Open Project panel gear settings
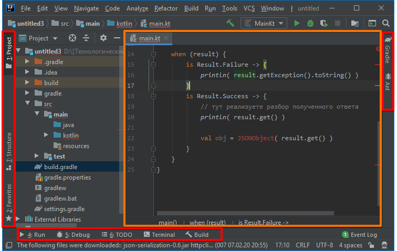This screenshot has height=251, width=397. tap(103, 38)
